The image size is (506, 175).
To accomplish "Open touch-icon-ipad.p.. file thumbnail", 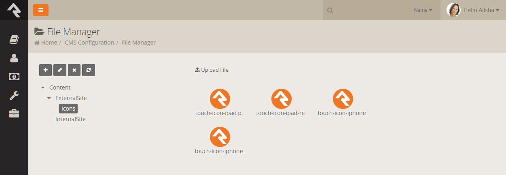I will 220,99.
